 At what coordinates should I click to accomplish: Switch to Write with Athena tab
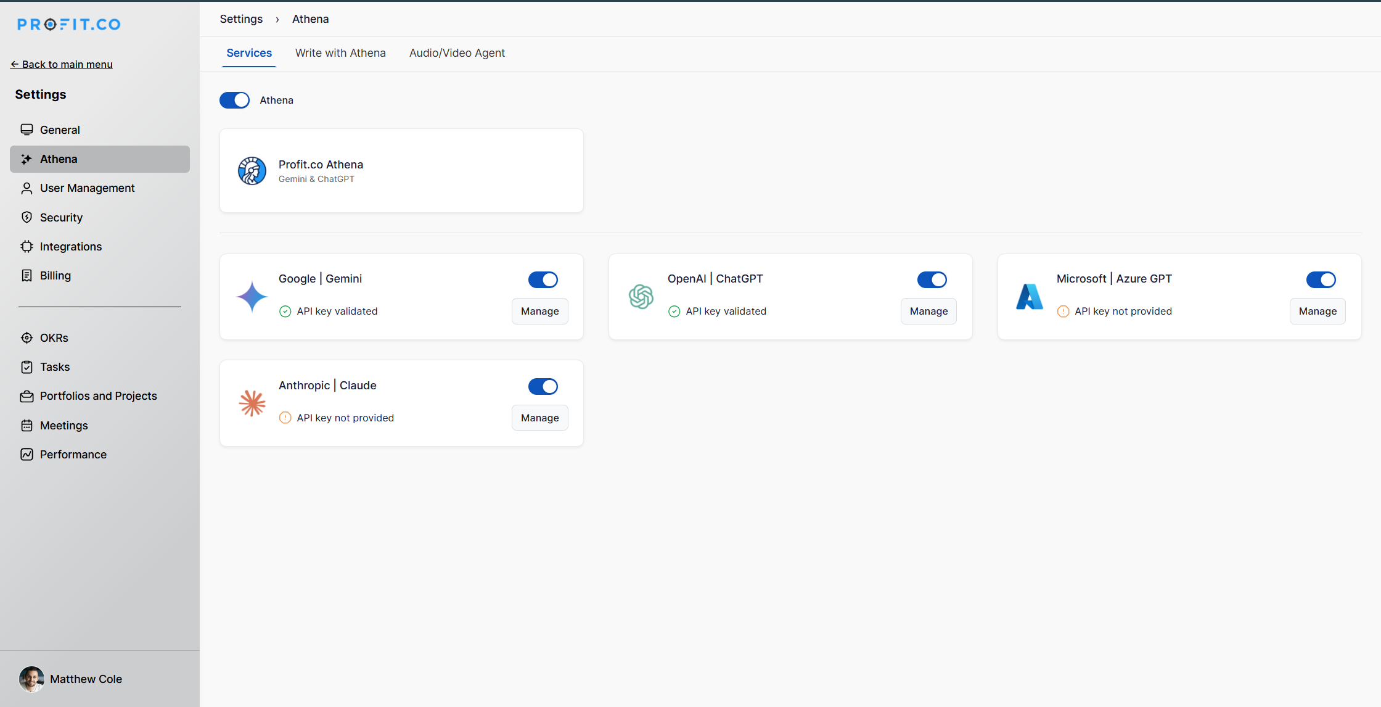(340, 53)
